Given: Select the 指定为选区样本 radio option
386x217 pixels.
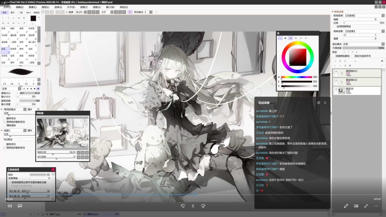Looking at the screenshot, I should [353, 56].
